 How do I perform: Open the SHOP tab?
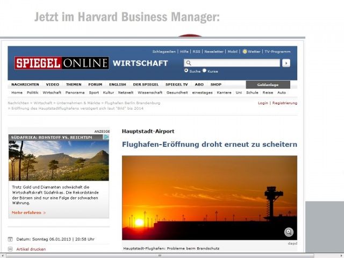pyautogui.click(x=216, y=84)
